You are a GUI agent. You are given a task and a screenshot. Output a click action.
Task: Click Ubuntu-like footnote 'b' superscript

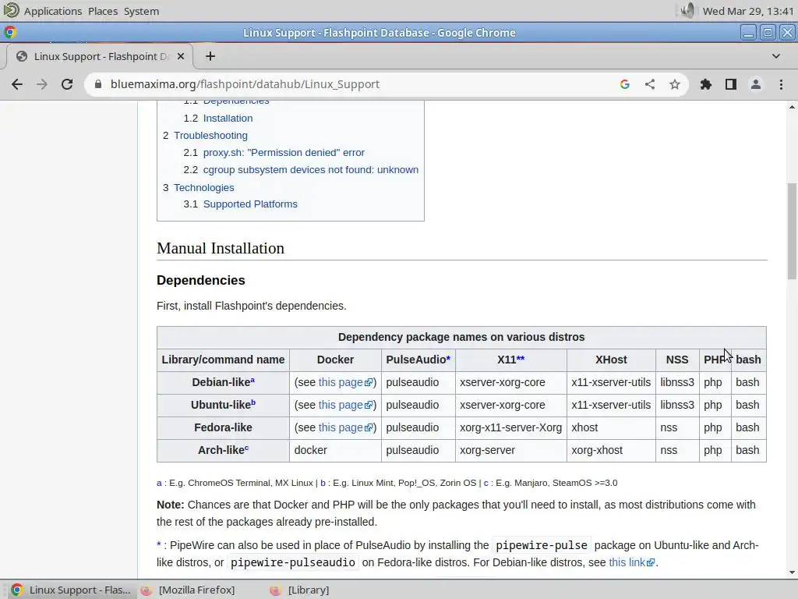tap(253, 403)
